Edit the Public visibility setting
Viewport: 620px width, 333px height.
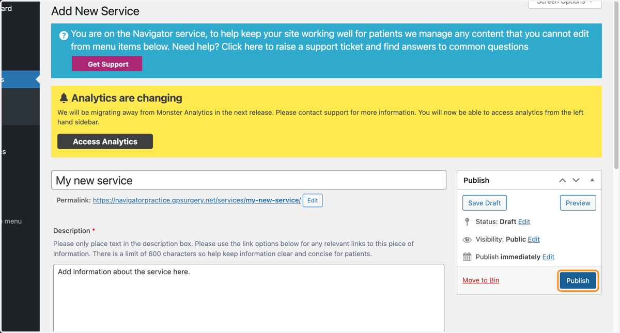tap(534, 239)
